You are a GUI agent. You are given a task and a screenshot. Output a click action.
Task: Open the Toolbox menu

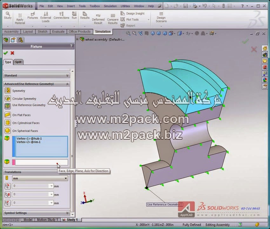pos(95,6)
